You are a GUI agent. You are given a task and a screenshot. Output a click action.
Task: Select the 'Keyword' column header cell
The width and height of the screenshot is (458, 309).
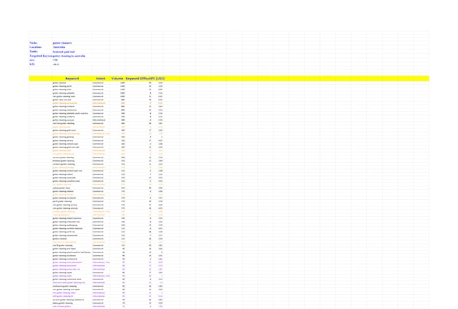[72, 78]
